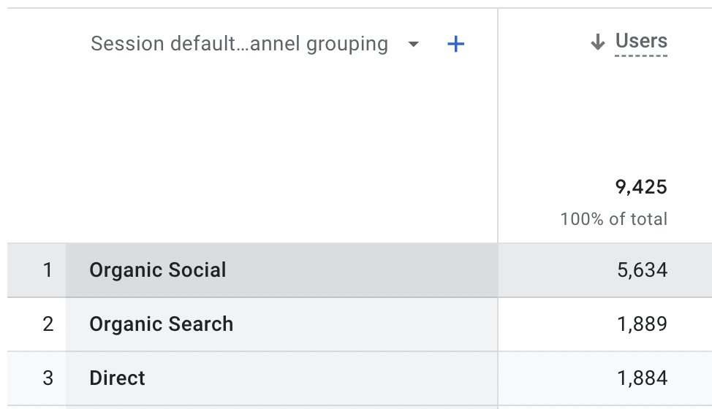Click the Organic Social row label
The width and height of the screenshot is (712, 409).
158,270
